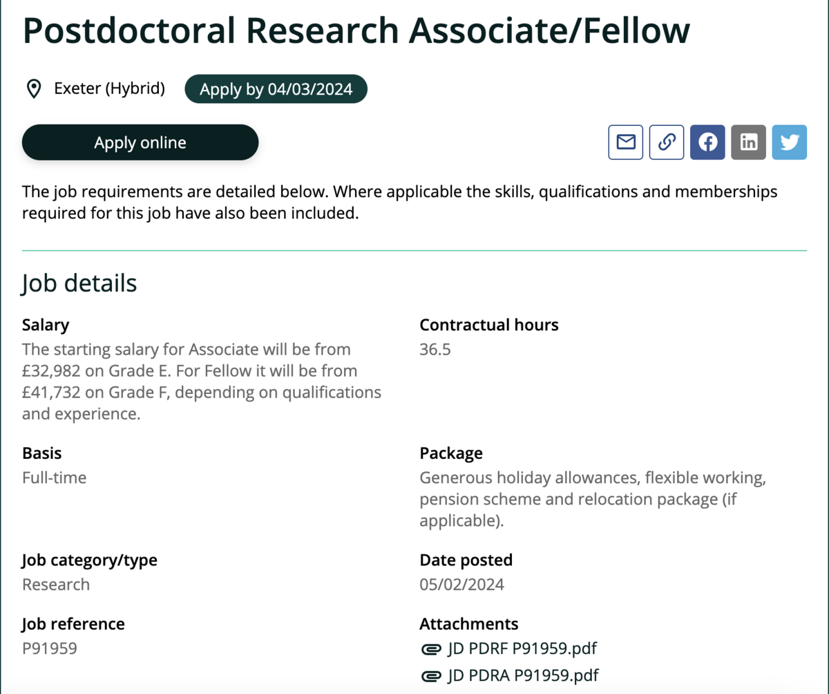Image resolution: width=829 pixels, height=694 pixels.
Task: Share the job on Twitter
Action: (790, 142)
